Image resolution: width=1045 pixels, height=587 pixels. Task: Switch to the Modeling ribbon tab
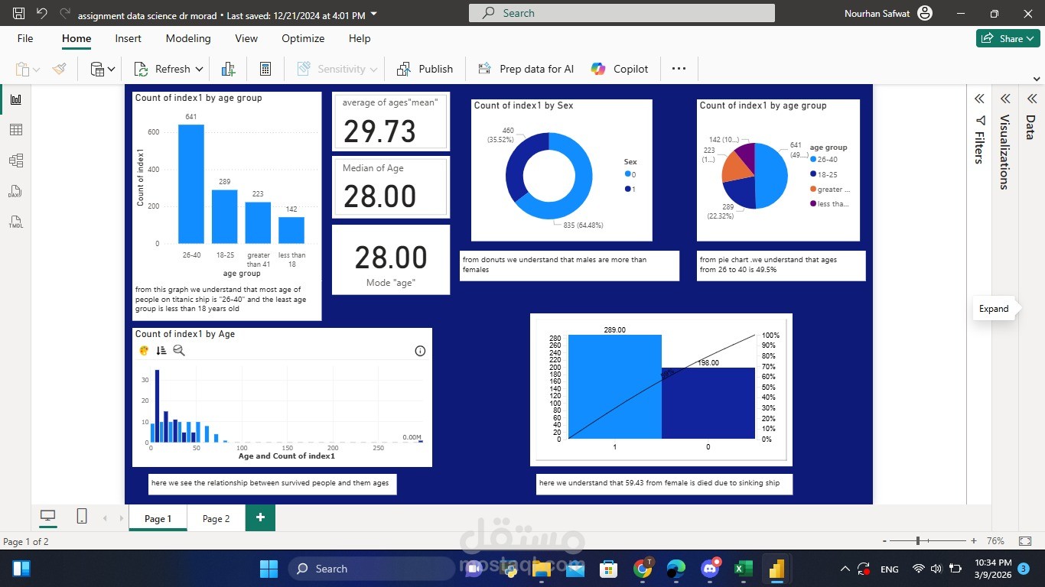pos(188,38)
